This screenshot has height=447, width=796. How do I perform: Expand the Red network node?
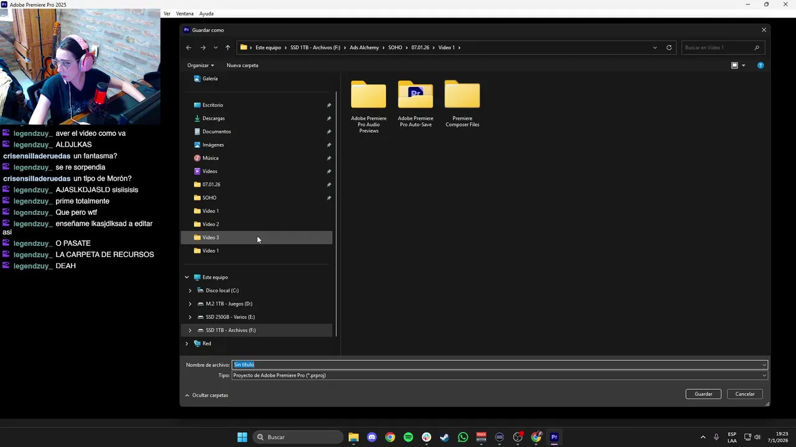[187, 343]
